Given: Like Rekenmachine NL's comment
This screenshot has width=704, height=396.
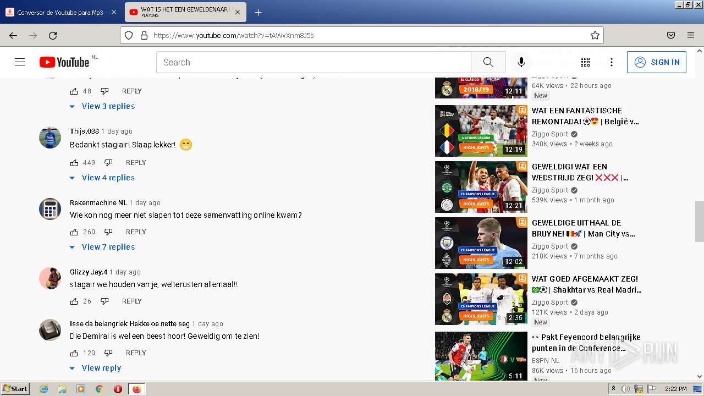Looking at the screenshot, I should point(74,232).
